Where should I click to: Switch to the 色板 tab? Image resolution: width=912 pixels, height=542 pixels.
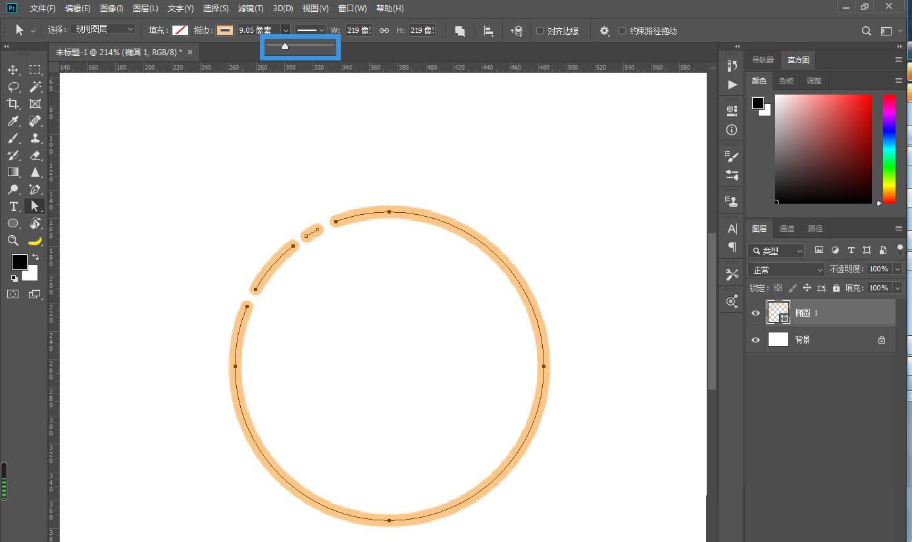click(x=786, y=81)
